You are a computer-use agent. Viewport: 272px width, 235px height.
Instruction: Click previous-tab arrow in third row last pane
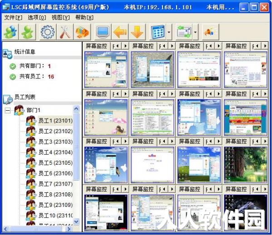point(257,142)
